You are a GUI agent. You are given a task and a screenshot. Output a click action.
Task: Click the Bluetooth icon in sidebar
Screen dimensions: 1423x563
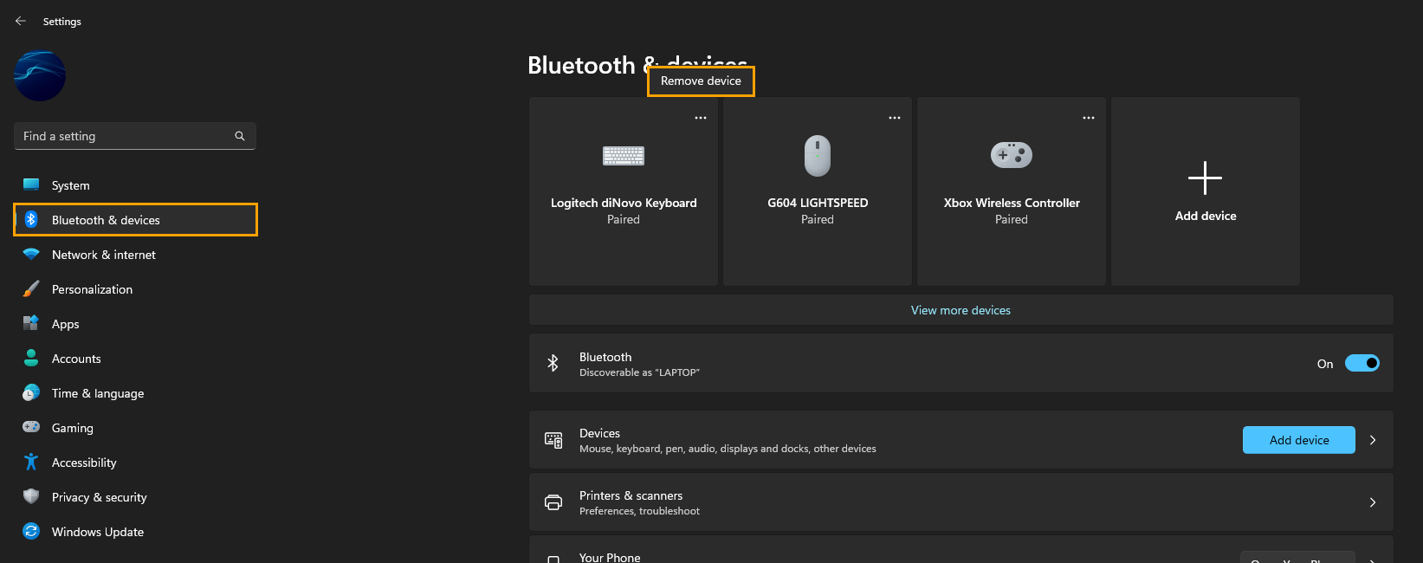click(31, 219)
